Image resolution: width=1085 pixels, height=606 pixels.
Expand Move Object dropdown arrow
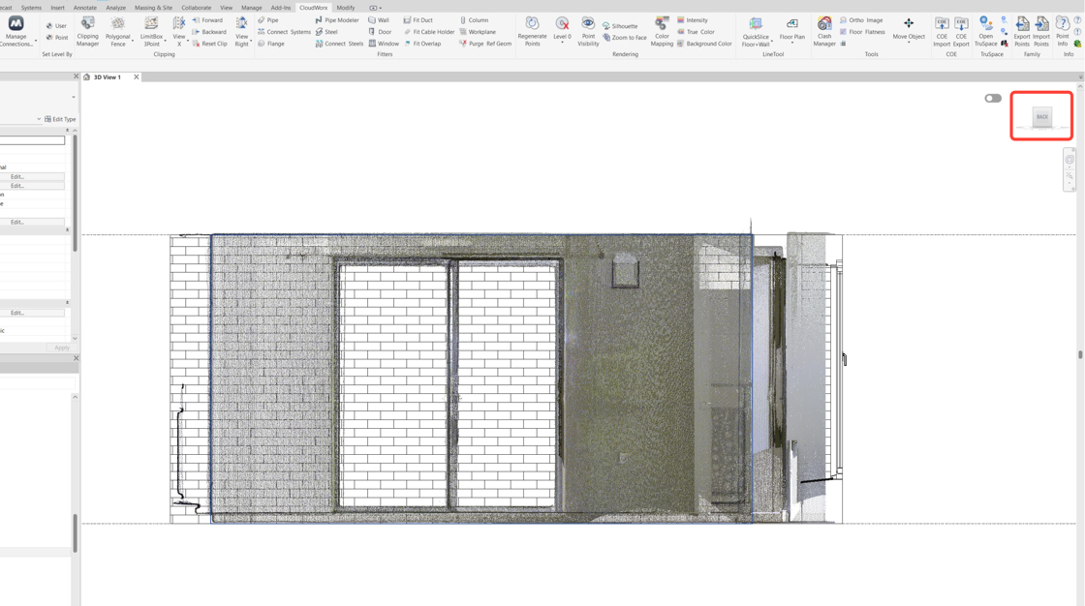(909, 43)
